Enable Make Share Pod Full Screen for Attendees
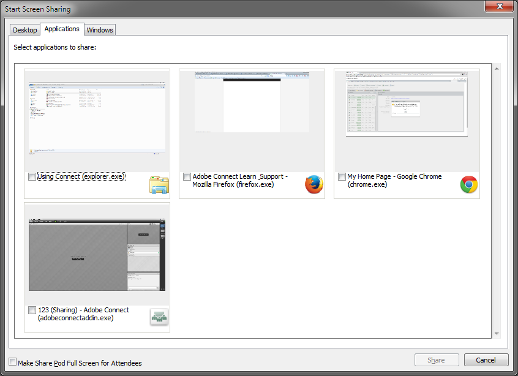This screenshot has height=376, width=518. pos(12,363)
